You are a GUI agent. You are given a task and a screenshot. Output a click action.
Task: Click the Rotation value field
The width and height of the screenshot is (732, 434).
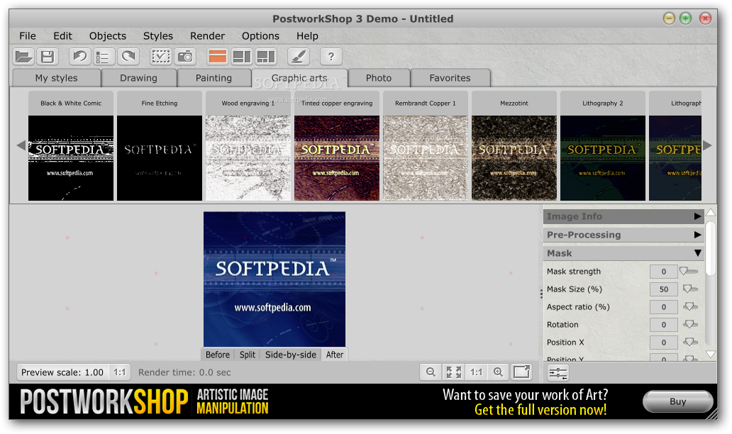663,325
